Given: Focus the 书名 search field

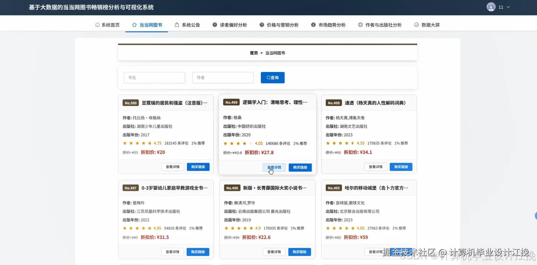Looking at the screenshot, I should point(154,78).
